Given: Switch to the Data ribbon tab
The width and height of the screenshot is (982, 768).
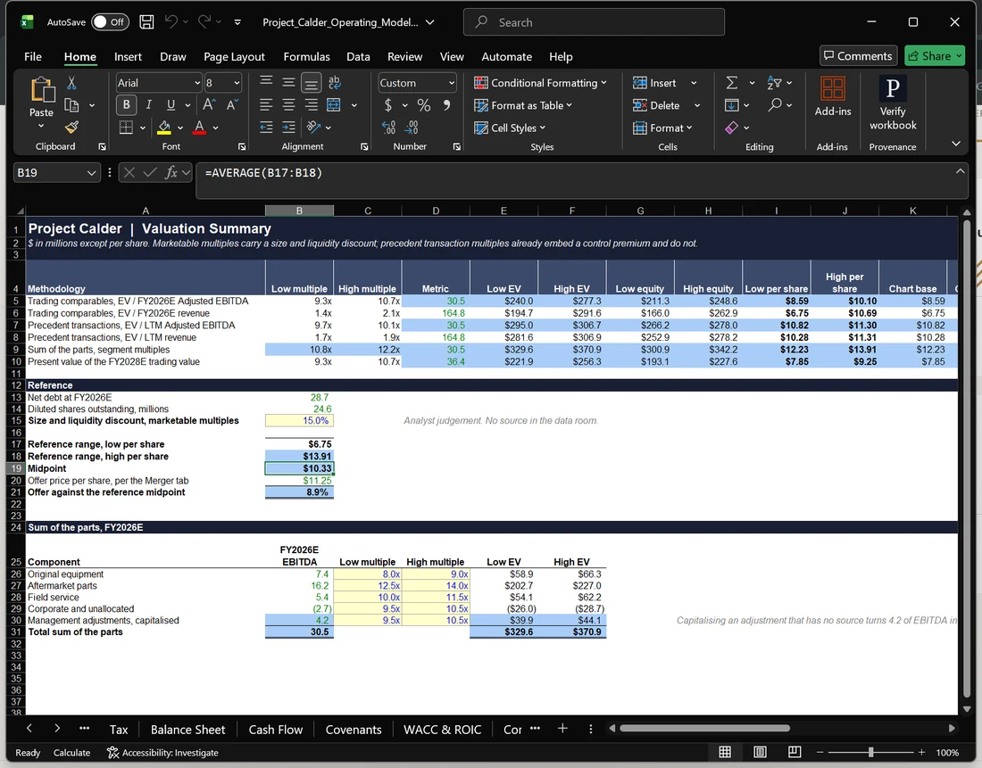Looking at the screenshot, I should click(x=358, y=56).
